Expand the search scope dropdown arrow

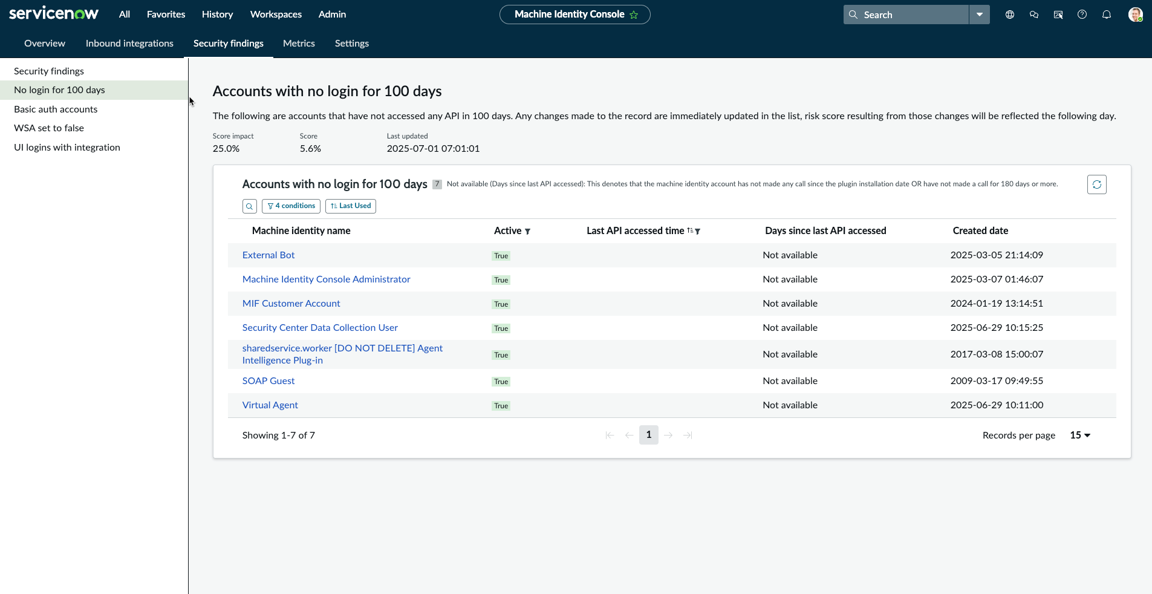(x=980, y=15)
